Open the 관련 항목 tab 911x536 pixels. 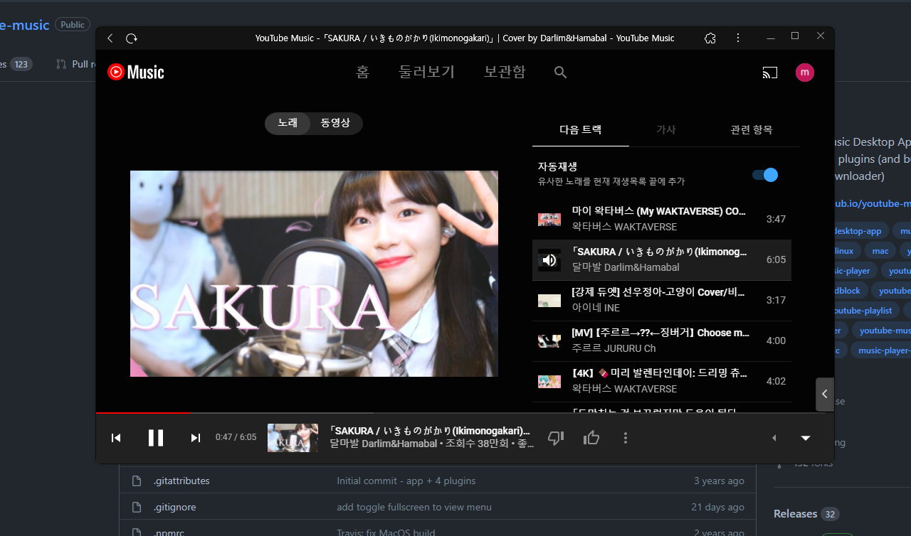(752, 129)
